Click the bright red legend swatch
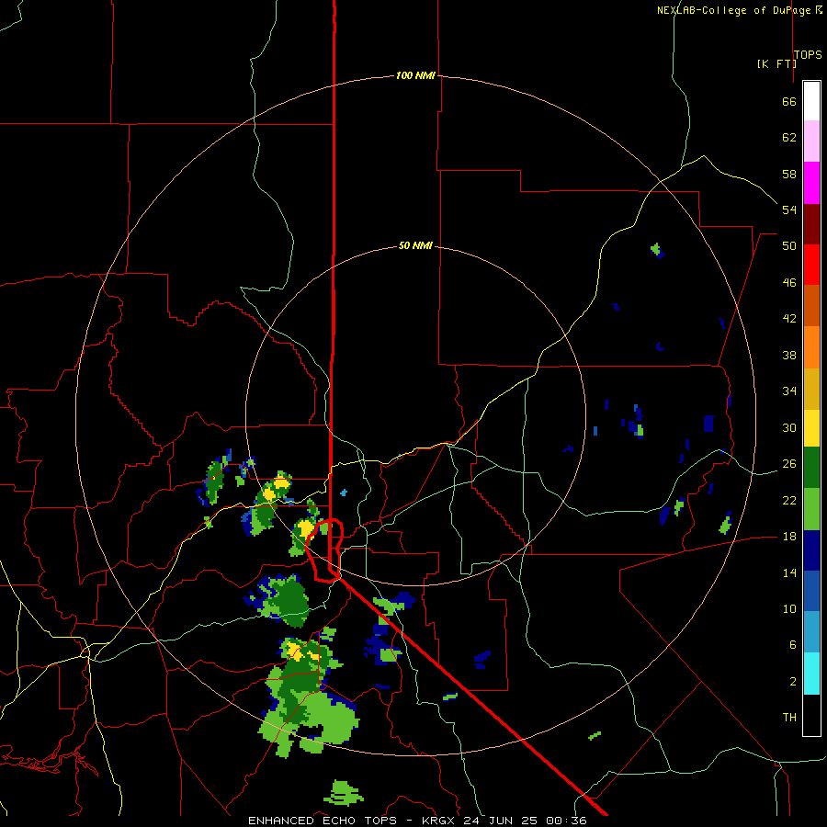This screenshot has width=827, height=827. [x=811, y=265]
